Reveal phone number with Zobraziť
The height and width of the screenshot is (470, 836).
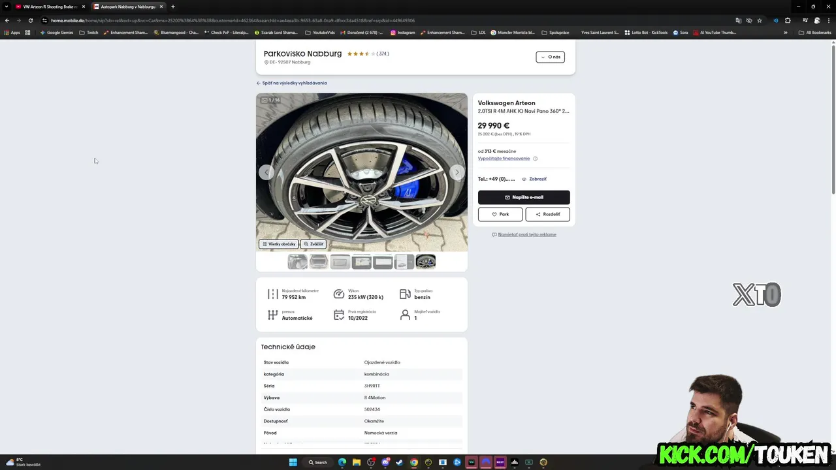(534, 179)
